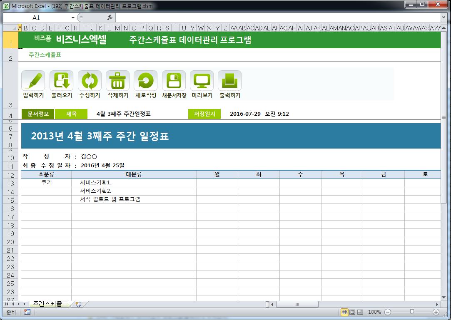Expand the formula bar with the chevron
The height and width of the screenshot is (320, 451).
tap(444, 17)
